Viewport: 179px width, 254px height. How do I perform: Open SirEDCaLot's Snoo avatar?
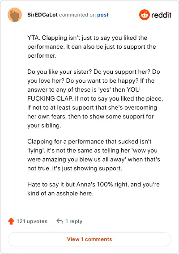[15, 15]
